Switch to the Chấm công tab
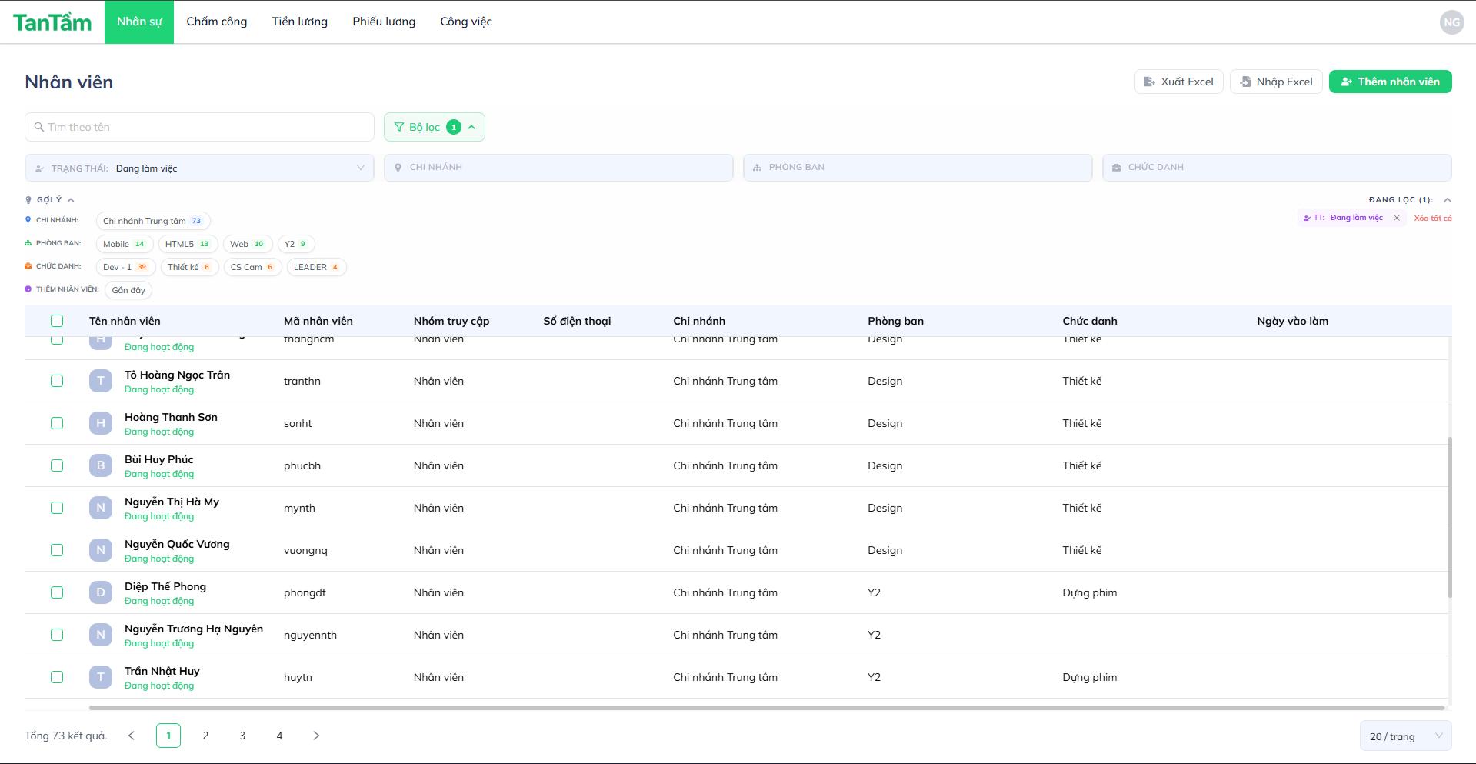The image size is (1476, 764). (x=216, y=22)
